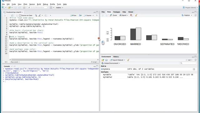Open the Code menu
The height and width of the screenshot is (113, 200).
[14, 4]
